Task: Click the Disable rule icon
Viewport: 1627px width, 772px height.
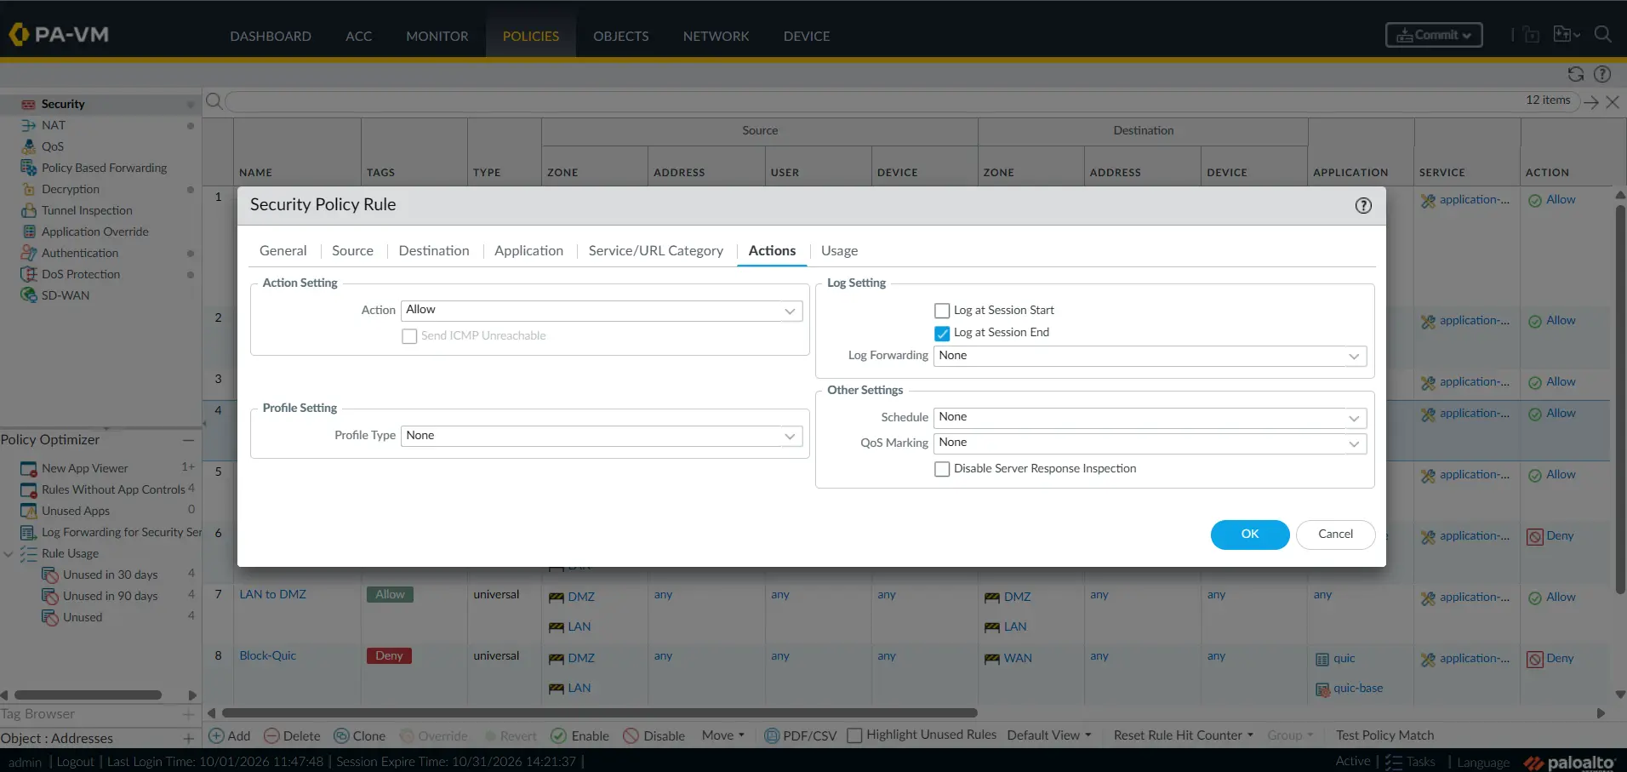Action: pos(631,735)
